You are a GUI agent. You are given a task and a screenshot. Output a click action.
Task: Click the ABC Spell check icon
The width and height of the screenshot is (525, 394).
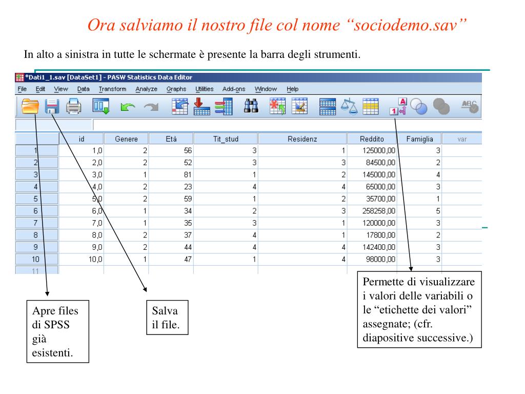pos(470,107)
